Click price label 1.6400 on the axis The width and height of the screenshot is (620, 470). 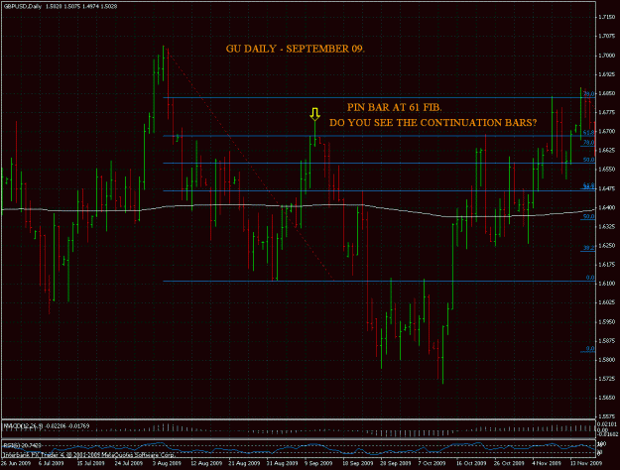(x=606, y=207)
